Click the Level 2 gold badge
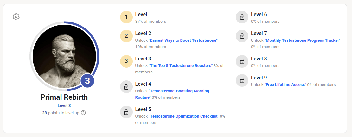 click(x=126, y=36)
